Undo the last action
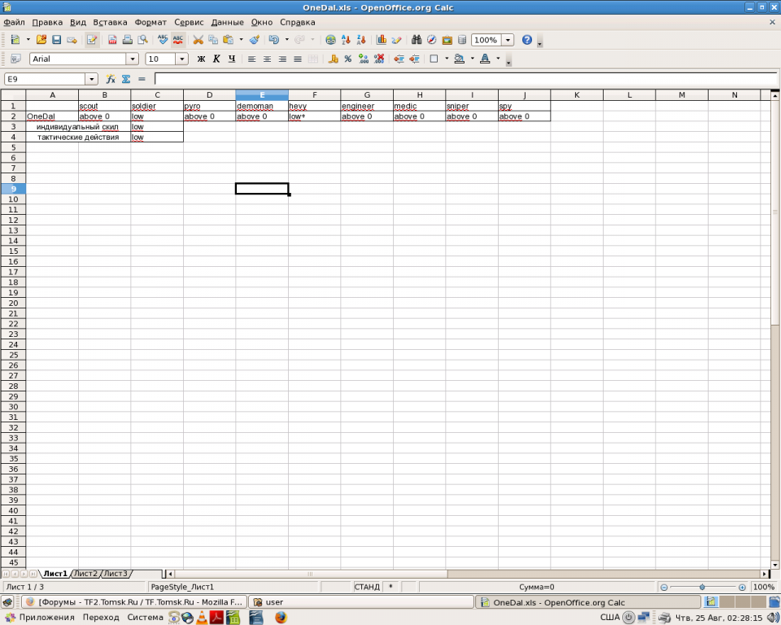This screenshot has height=625, width=781. pos(273,40)
